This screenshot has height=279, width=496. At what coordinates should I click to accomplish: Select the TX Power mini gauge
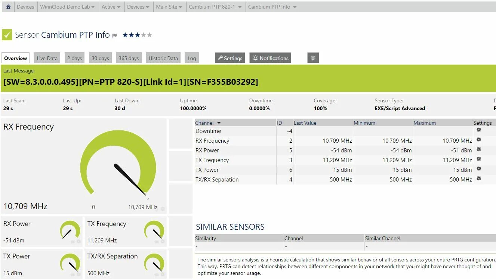(x=70, y=263)
